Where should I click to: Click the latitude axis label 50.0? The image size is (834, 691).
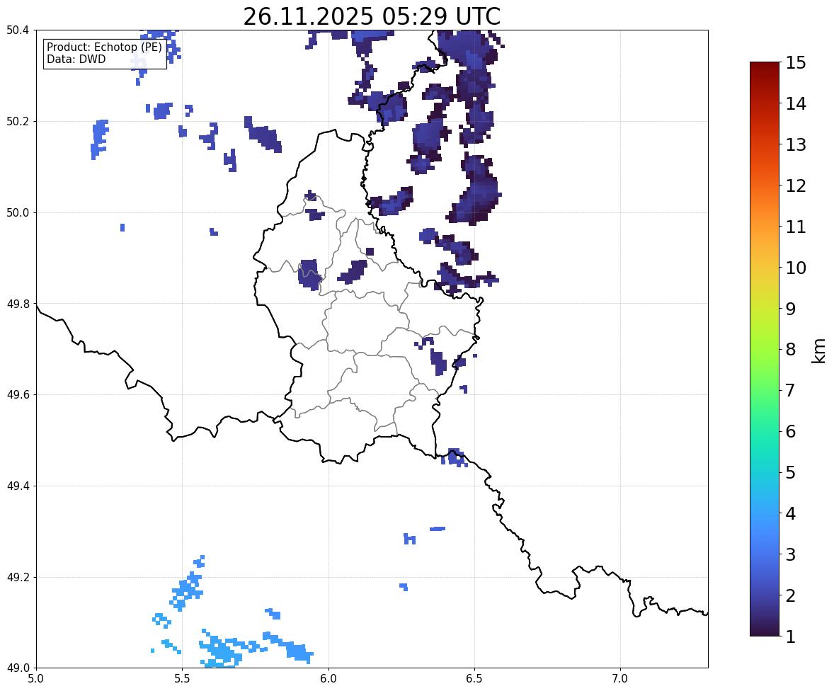pos(18,213)
